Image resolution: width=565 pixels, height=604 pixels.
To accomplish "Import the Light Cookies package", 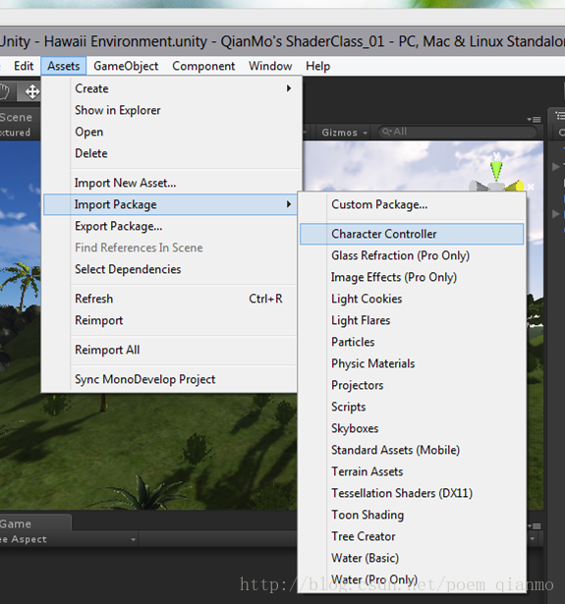I will click(x=412, y=299).
